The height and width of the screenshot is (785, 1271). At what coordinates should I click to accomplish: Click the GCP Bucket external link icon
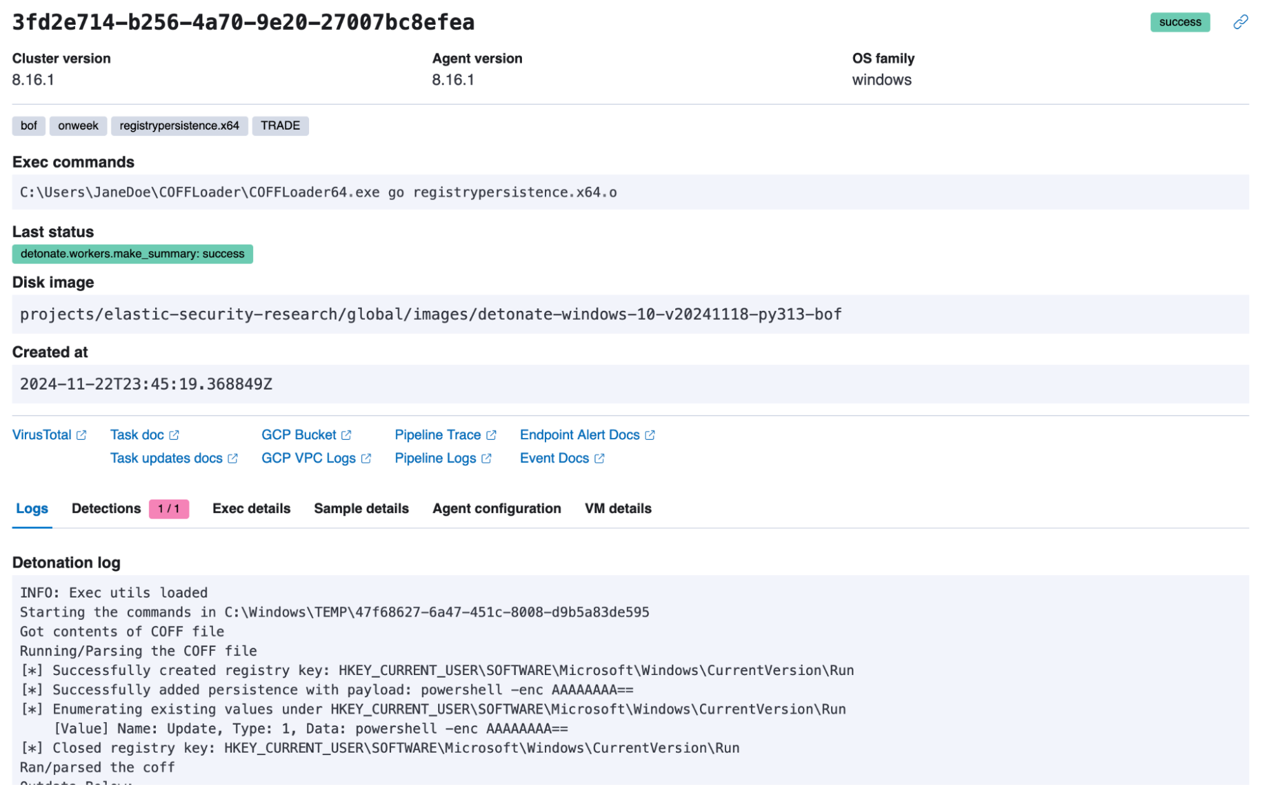pyautogui.click(x=347, y=435)
